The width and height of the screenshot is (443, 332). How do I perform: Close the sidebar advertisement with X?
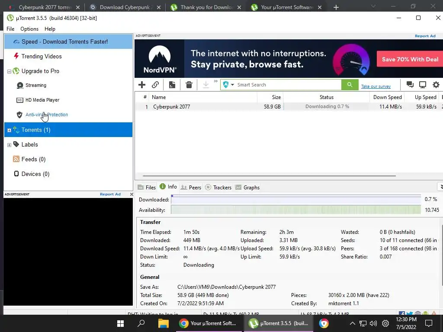pos(132,194)
